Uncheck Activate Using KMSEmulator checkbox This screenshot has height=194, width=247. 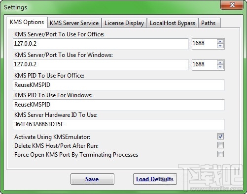pyautogui.click(x=220, y=137)
